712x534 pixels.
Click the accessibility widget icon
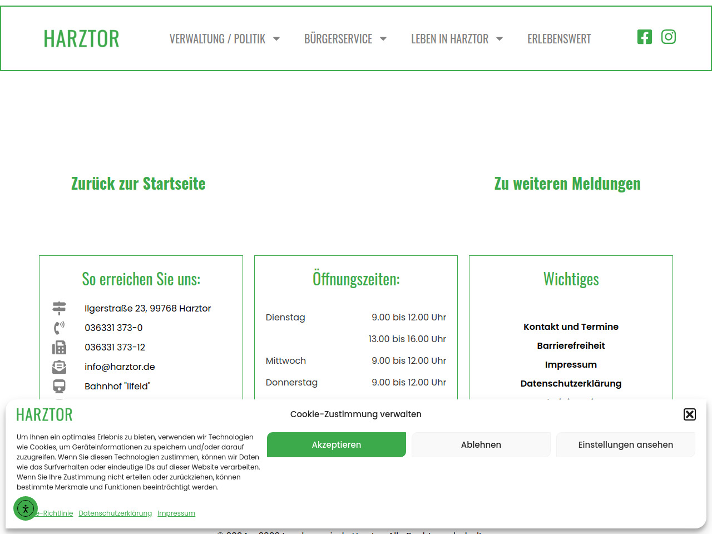coord(26,508)
